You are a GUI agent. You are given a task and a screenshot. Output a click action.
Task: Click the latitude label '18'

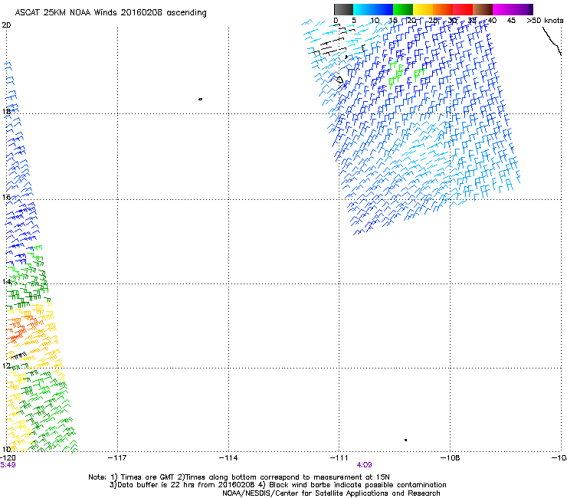pos(6,111)
